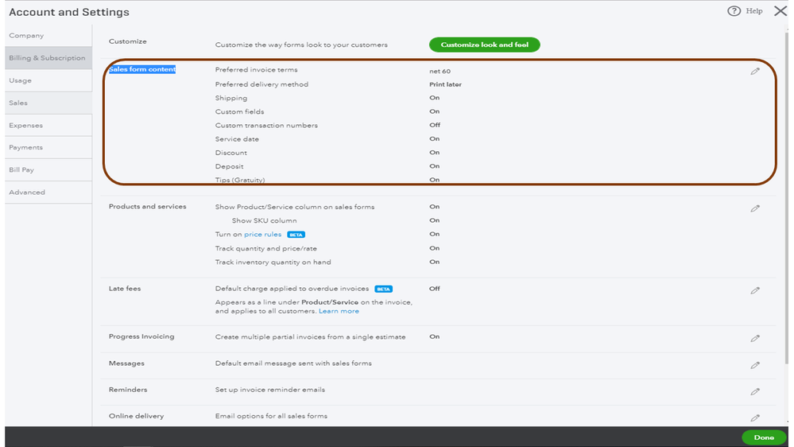794x447 pixels.
Task: Click Default charge applied to overdue invoices
Action: point(292,289)
